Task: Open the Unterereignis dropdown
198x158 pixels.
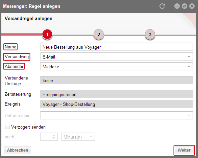Action: (x=117, y=115)
